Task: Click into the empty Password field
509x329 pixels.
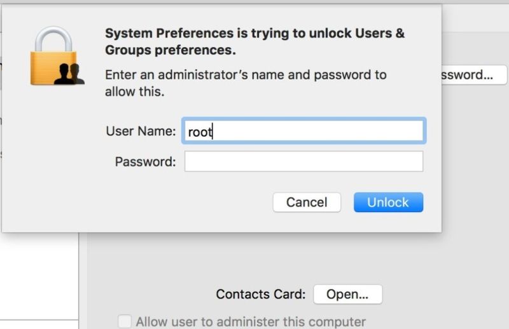Action: 304,161
